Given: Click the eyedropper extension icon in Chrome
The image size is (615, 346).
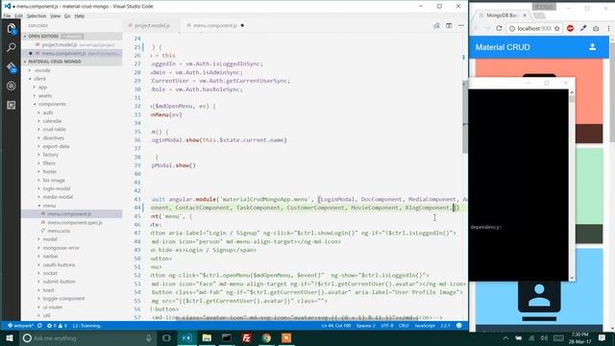Looking at the screenshot, I should pos(583,28).
